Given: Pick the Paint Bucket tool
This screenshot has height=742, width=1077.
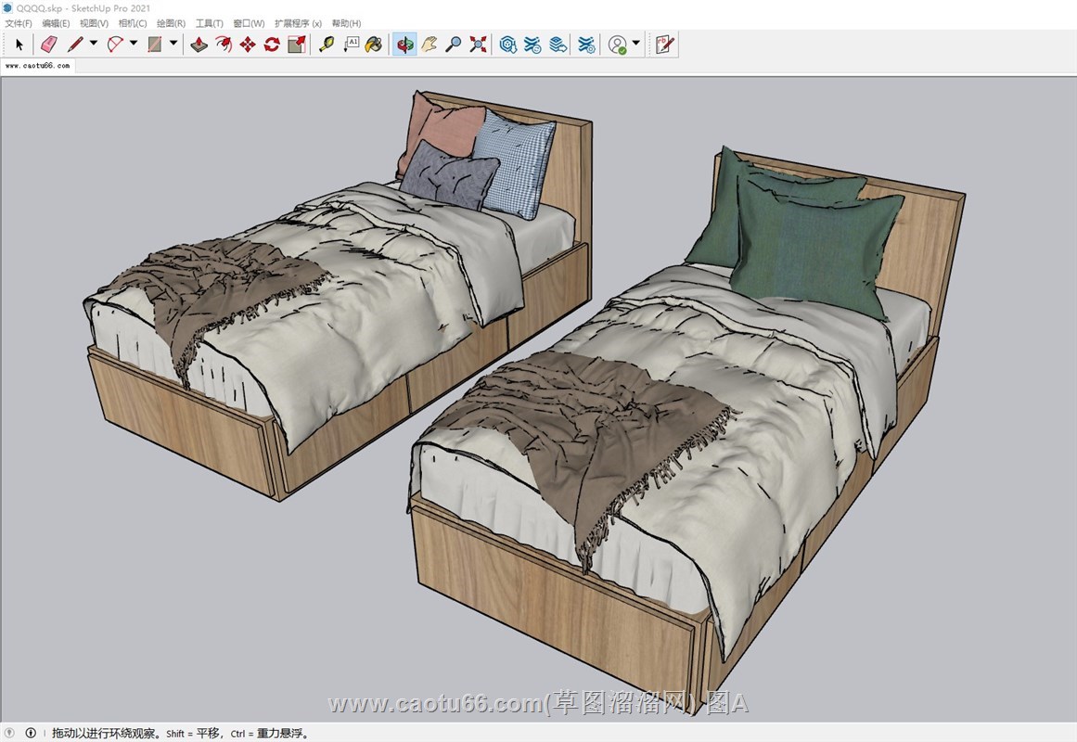Looking at the screenshot, I should point(373,44).
